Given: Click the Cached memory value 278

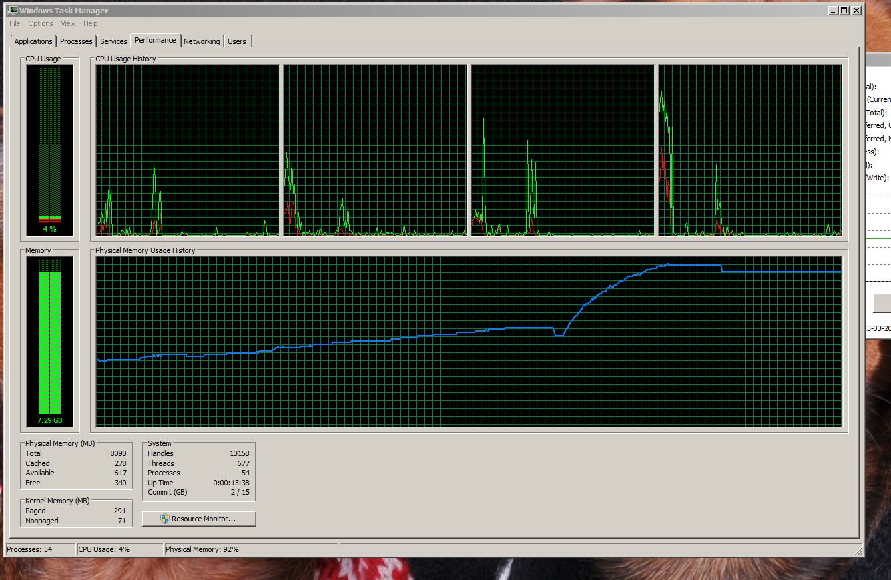Looking at the screenshot, I should click(120, 463).
